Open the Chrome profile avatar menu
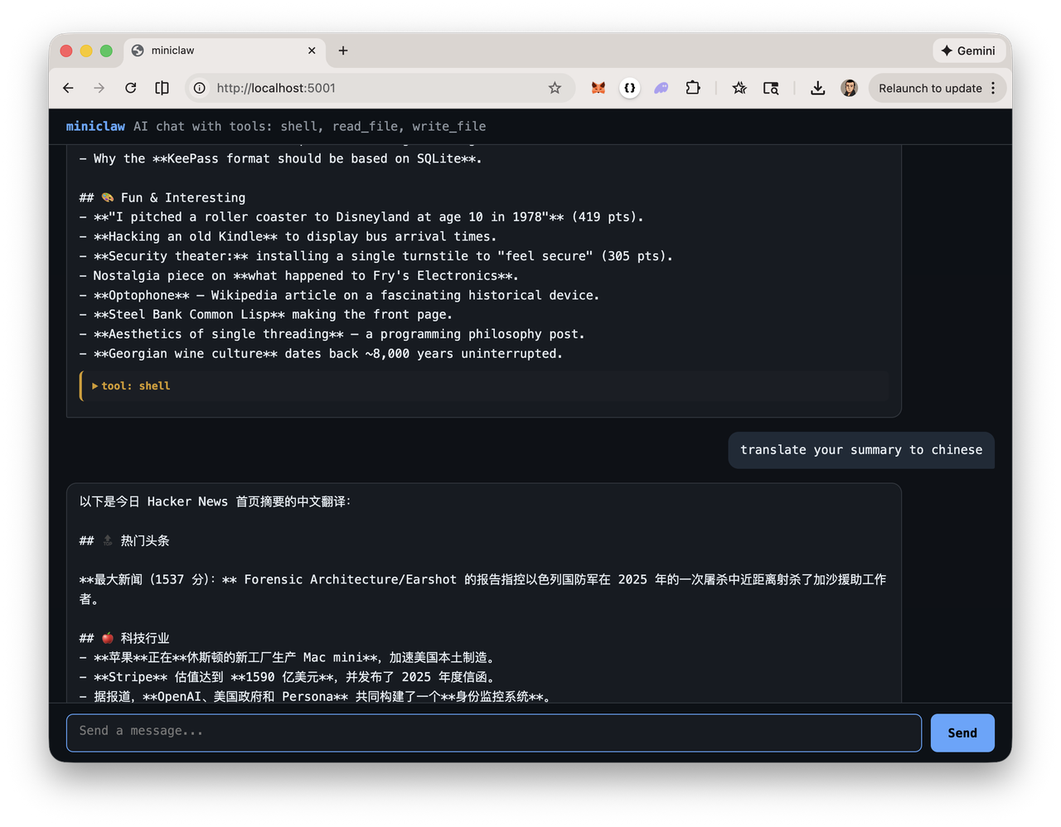Viewport: 1061px width, 827px height. [x=849, y=88]
